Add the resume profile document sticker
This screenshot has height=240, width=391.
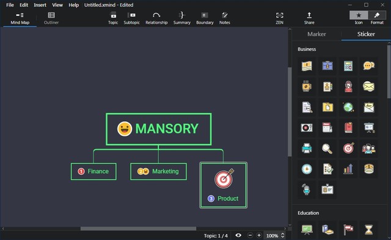[327, 86]
